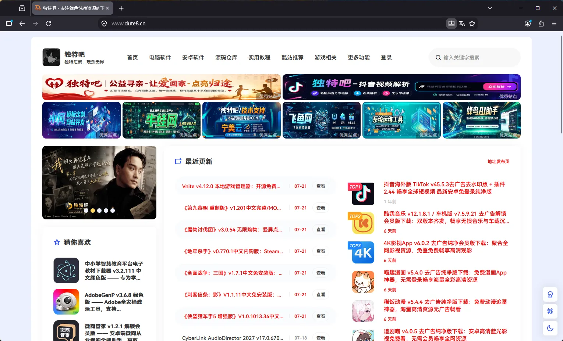Image resolution: width=563 pixels, height=341 pixels.
Task: Click the 地址发布页 link
Action: tap(499, 161)
